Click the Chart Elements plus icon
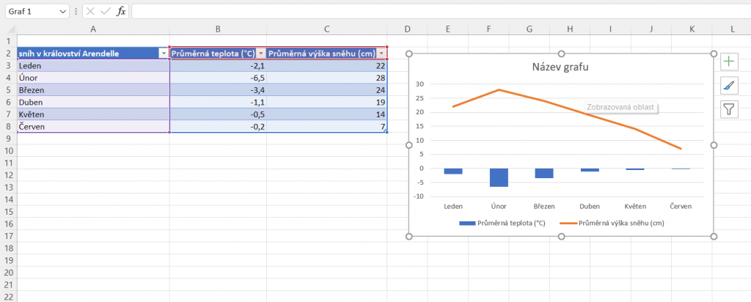751x302 pixels. point(729,62)
